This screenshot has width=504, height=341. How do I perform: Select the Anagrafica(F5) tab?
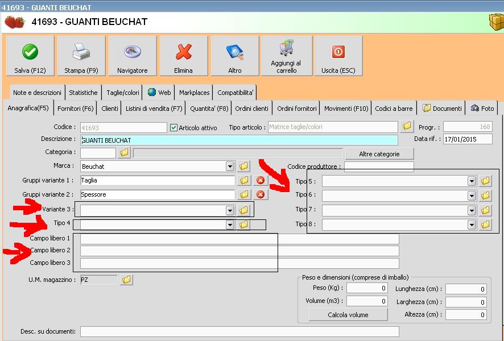point(28,108)
